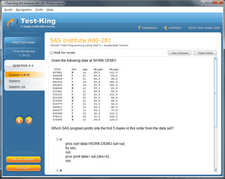Click the app icon in title bar
This screenshot has height=179, width=225.
pyautogui.click(x=3, y=3)
